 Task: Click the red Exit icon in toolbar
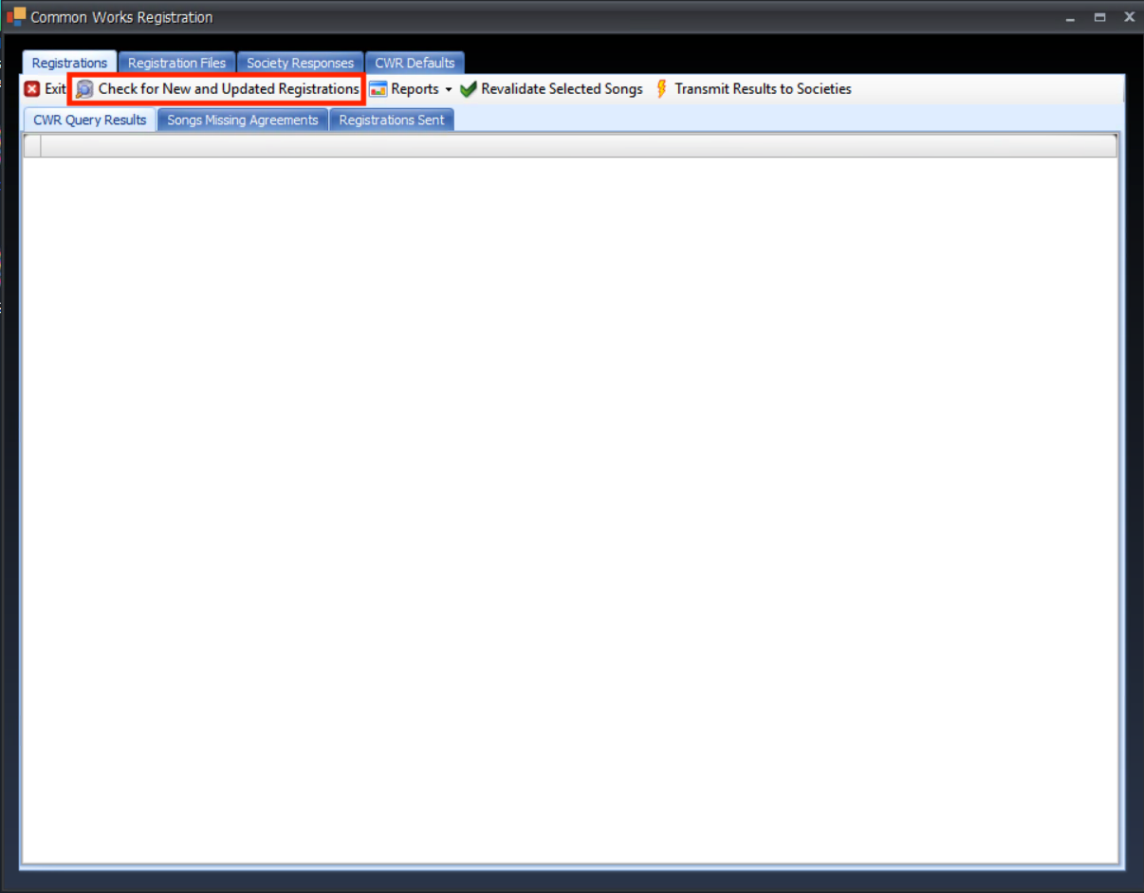click(32, 89)
